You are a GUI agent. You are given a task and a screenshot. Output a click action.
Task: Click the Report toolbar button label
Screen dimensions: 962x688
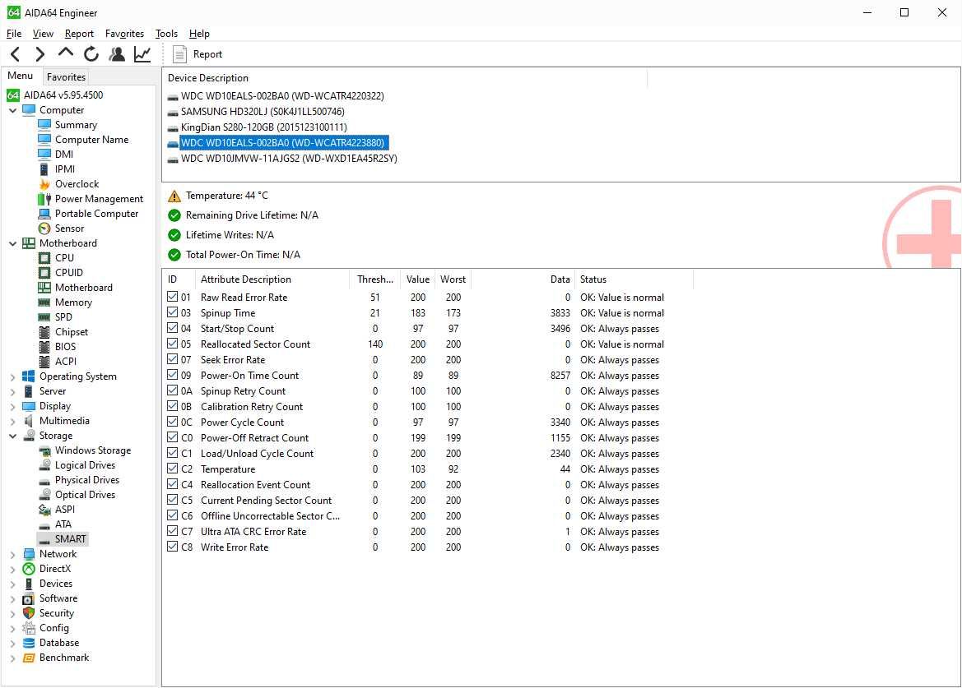click(207, 54)
